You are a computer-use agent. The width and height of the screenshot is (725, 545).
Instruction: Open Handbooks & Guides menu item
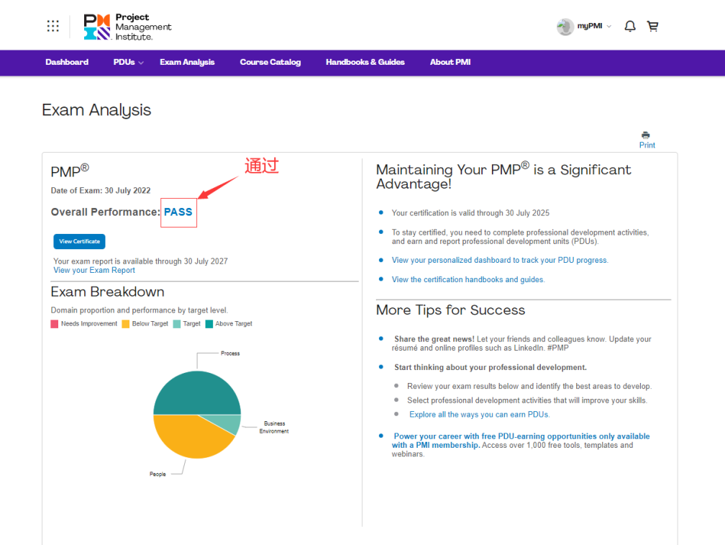pyautogui.click(x=365, y=62)
